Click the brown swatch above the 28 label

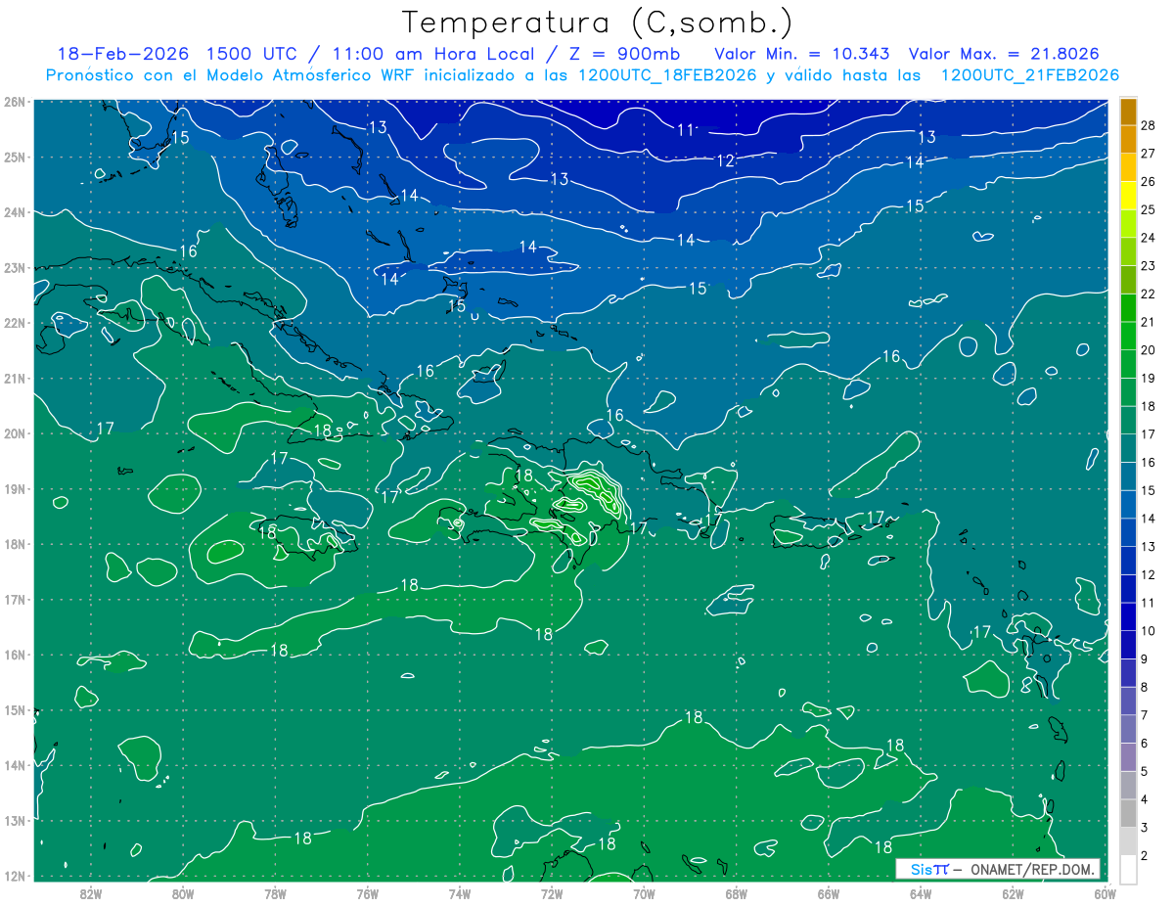pyautogui.click(x=1128, y=112)
